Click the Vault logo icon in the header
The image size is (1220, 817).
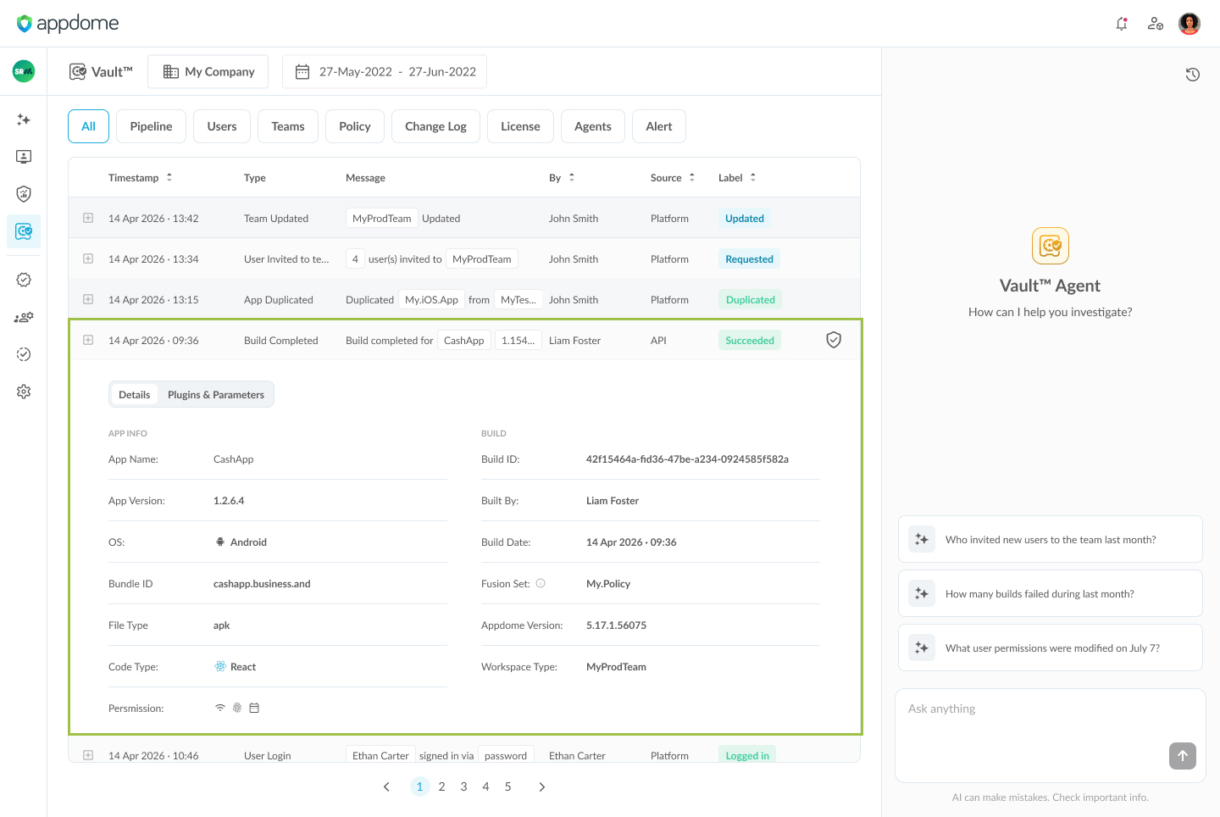tap(78, 72)
